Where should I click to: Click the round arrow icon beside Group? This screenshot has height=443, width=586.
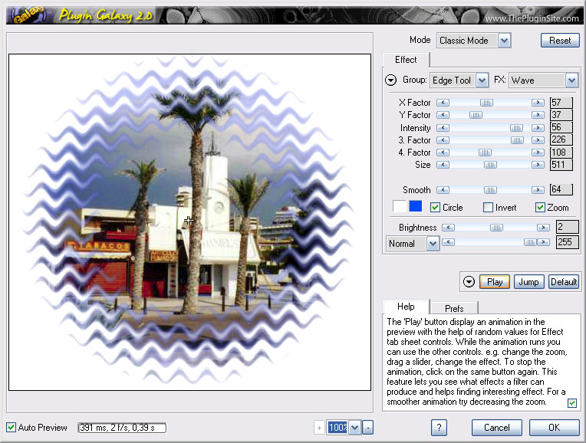(x=390, y=80)
